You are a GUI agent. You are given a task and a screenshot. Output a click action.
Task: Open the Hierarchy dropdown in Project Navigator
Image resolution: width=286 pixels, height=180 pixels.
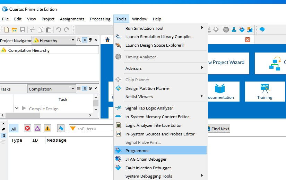pyautogui.click(x=54, y=40)
